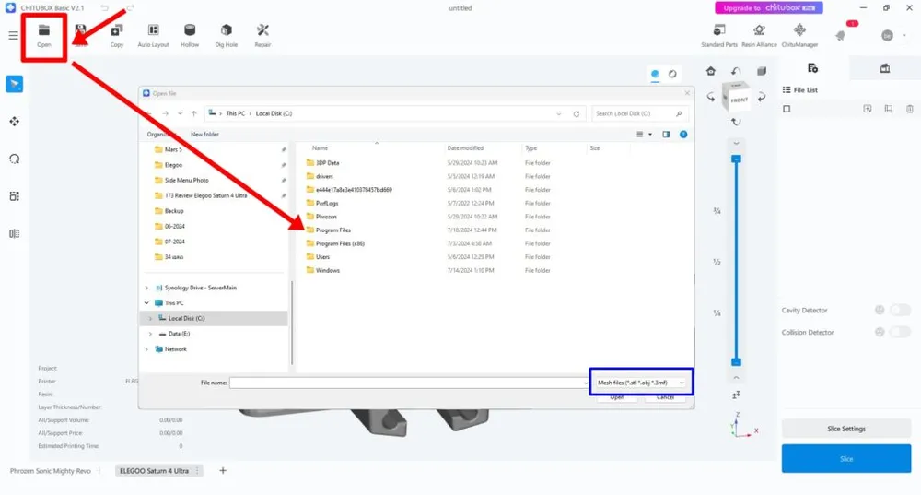
Task: Select the Move tool in left sidebar
Action: pyautogui.click(x=14, y=121)
